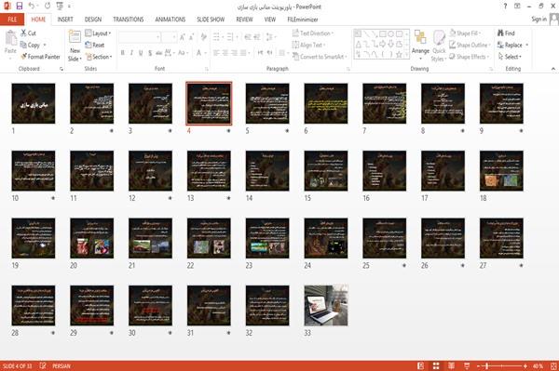Select slide 33 thumbnail with laptop photo
The height and width of the screenshot is (371, 559).
click(326, 305)
